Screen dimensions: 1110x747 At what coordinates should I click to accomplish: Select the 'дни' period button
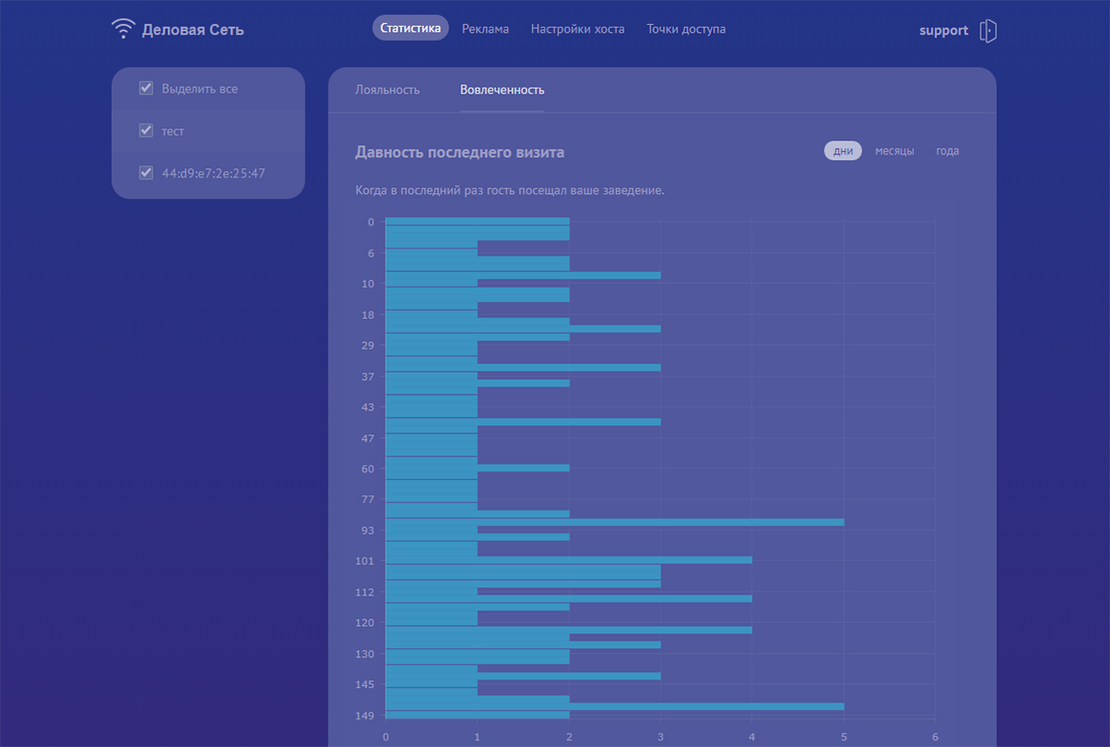[843, 151]
